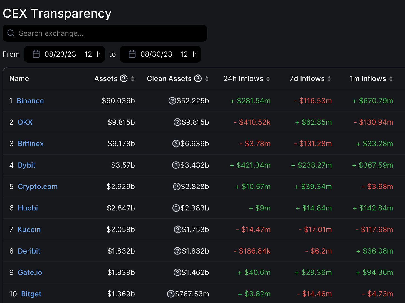
Task: Open the Bitget exchange link
Action: [x=31, y=294]
